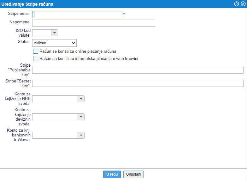Open the help icon in title bar
247x181 pixels.
pyautogui.click(x=237, y=4)
